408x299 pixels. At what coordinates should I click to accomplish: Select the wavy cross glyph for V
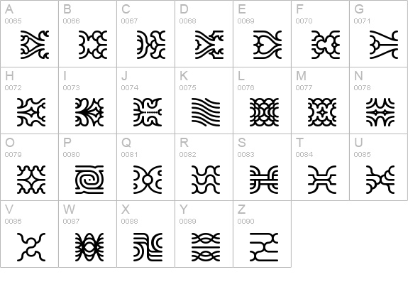click(x=31, y=247)
